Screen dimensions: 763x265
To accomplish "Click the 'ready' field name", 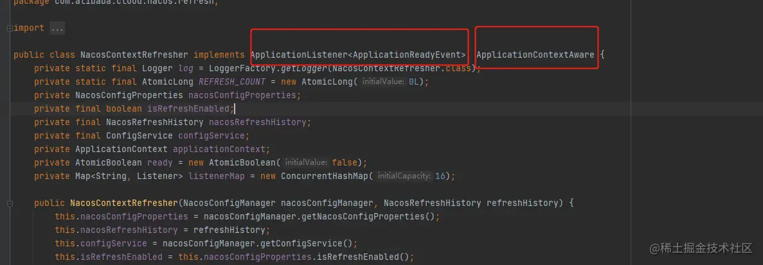I will point(160,162).
